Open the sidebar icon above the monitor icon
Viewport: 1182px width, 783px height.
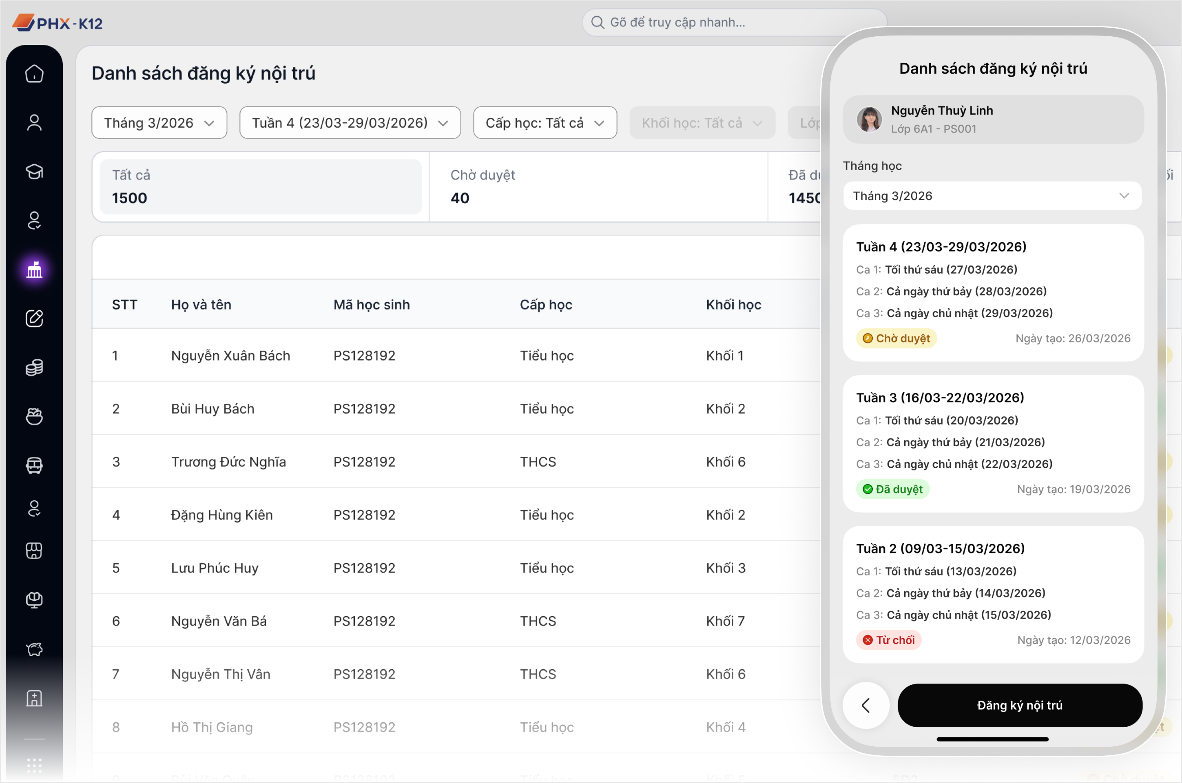click(34, 551)
